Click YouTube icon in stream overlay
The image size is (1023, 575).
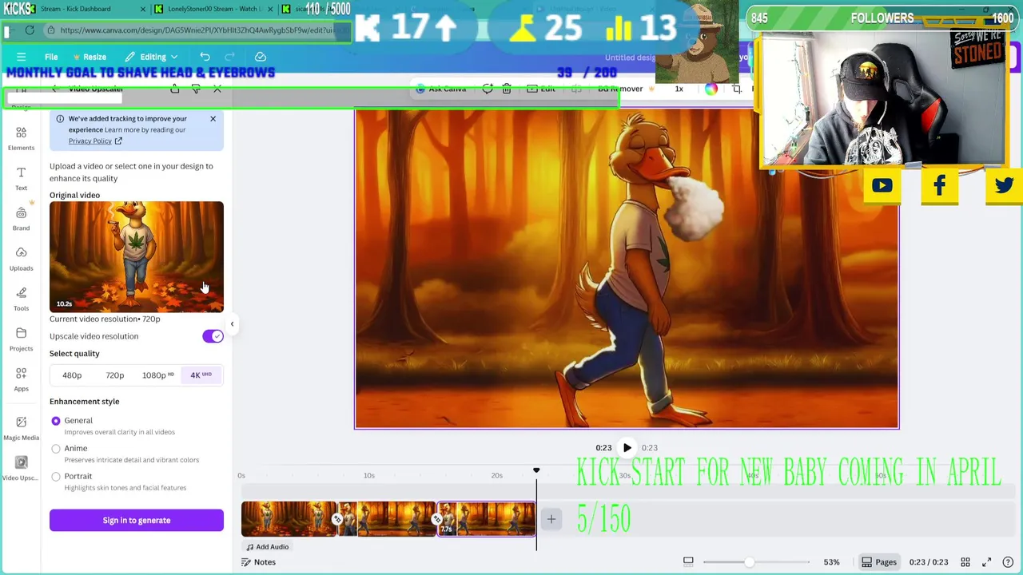882,186
